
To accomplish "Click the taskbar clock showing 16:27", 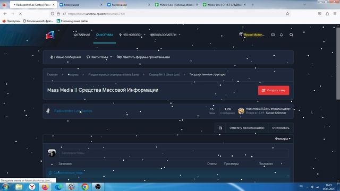I will [x=328, y=187].
